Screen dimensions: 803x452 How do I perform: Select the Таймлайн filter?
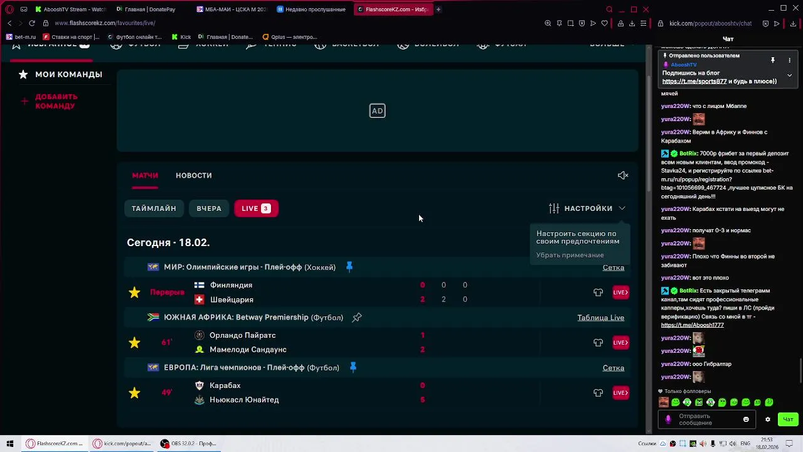154,208
